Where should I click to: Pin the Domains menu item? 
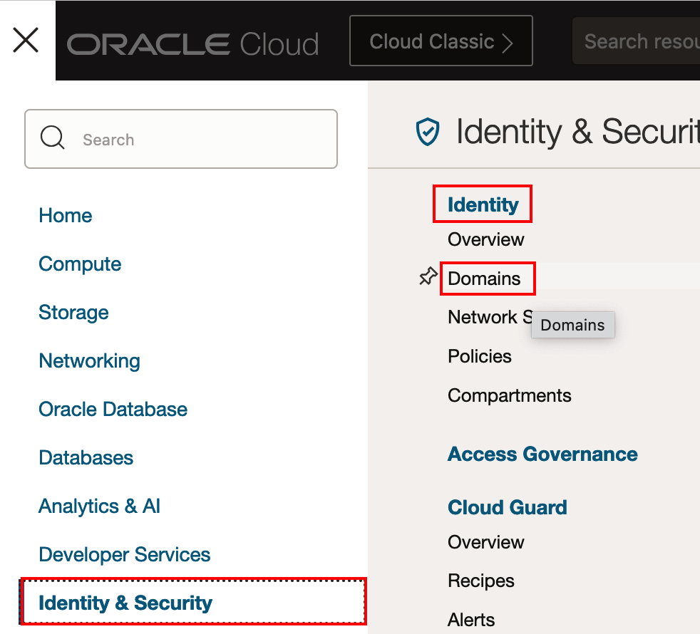click(x=428, y=277)
